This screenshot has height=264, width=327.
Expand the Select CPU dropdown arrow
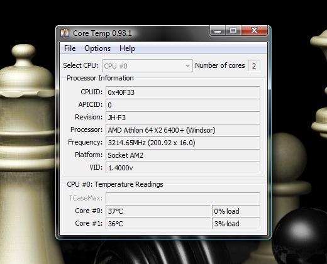pos(187,66)
